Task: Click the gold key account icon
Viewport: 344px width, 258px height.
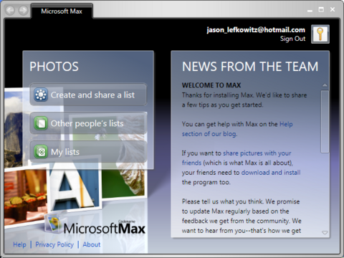Action: click(x=320, y=34)
